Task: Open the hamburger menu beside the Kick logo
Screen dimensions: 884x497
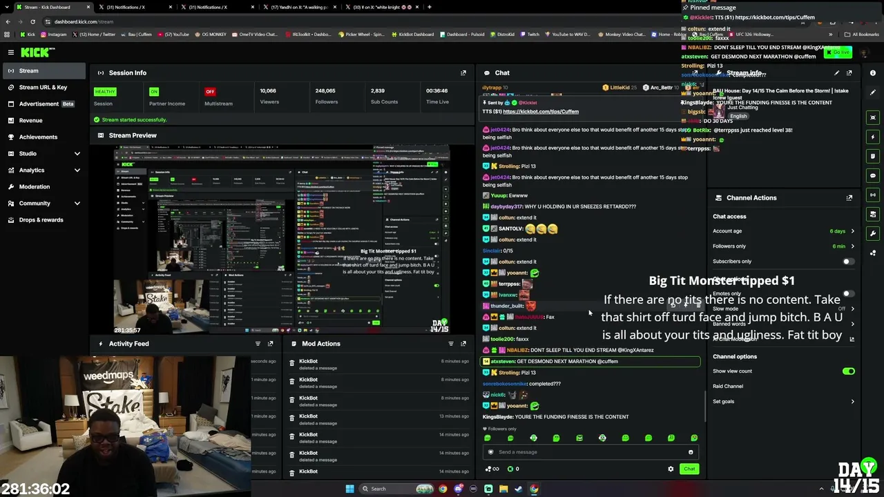Action: point(11,52)
